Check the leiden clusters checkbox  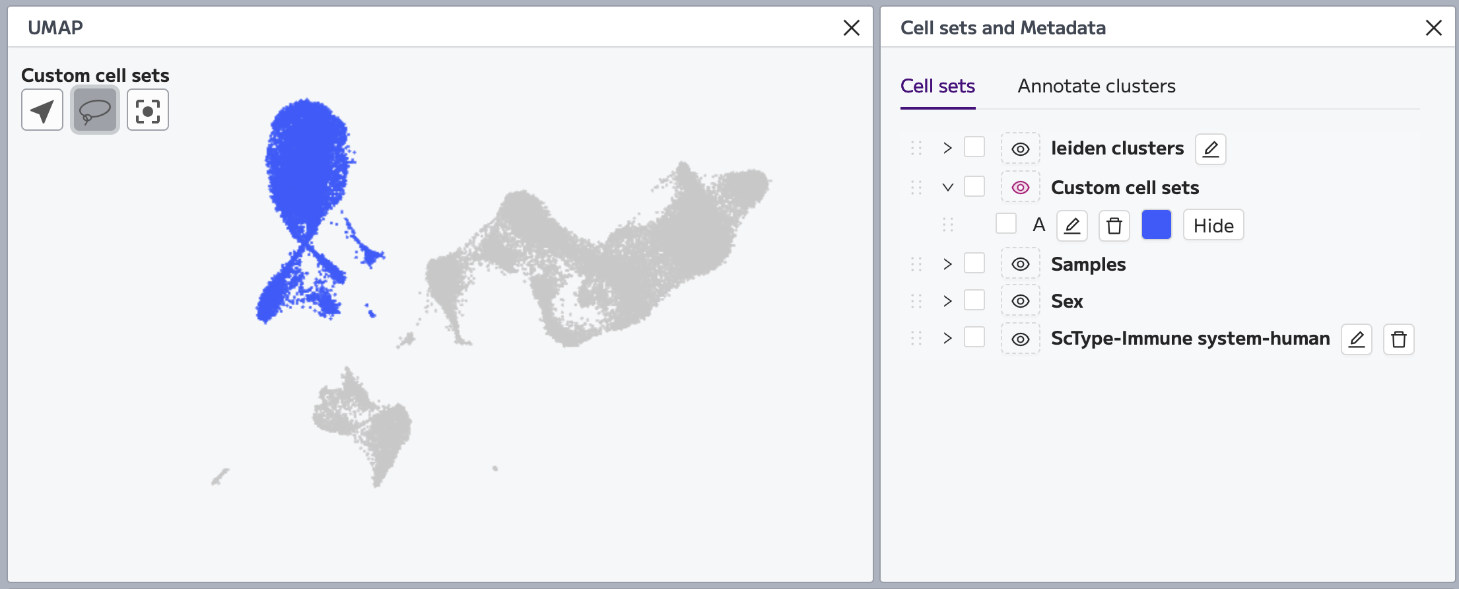(974, 147)
